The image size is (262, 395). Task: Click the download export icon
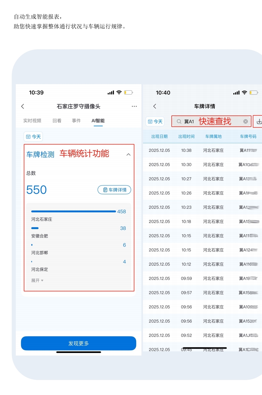259,121
